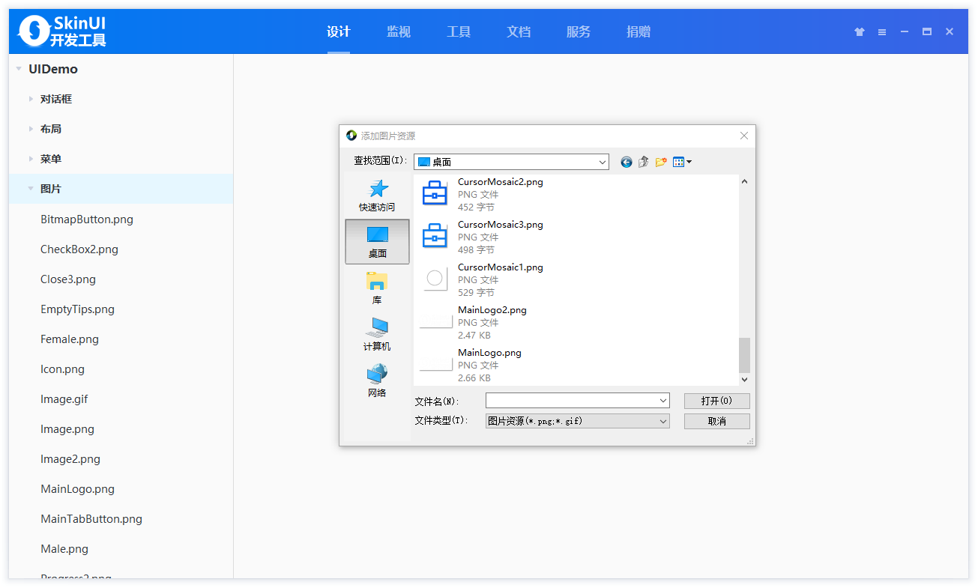Switch to the 文档 tab
Image resolution: width=978 pixels, height=588 pixels.
tap(519, 31)
